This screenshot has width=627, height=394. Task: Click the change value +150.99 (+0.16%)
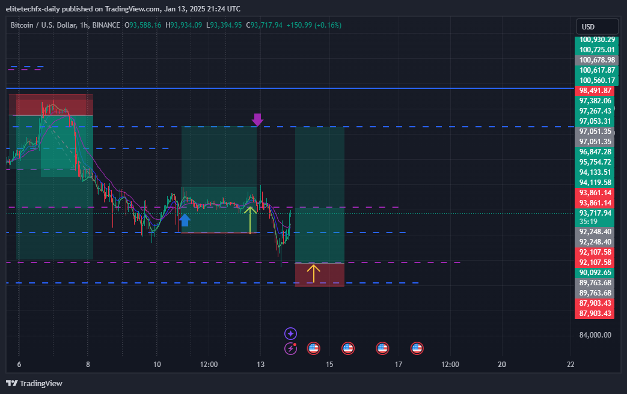click(x=314, y=25)
